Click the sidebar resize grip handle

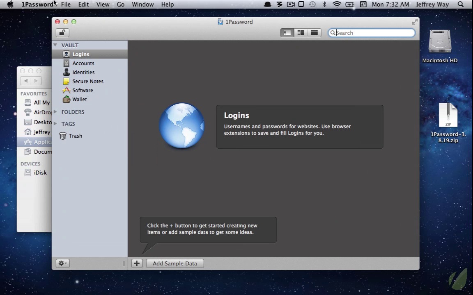coord(124,263)
